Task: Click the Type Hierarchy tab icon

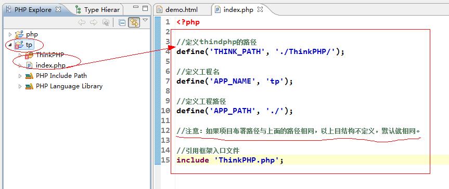Action: (x=78, y=10)
